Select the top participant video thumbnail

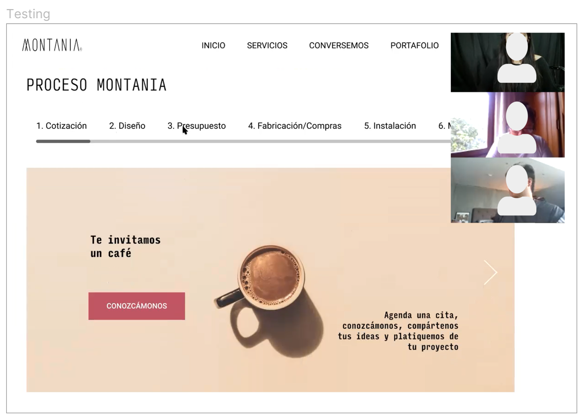507,62
